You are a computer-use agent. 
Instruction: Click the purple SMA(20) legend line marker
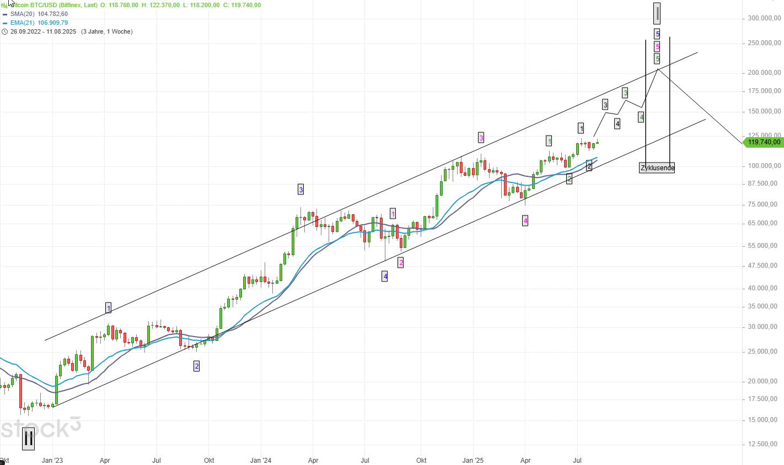click(x=4, y=14)
